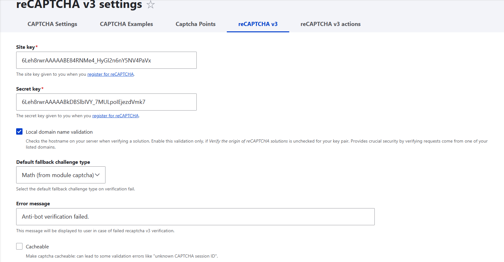Click the Cacheable label text
The width and height of the screenshot is (504, 262).
37,247
